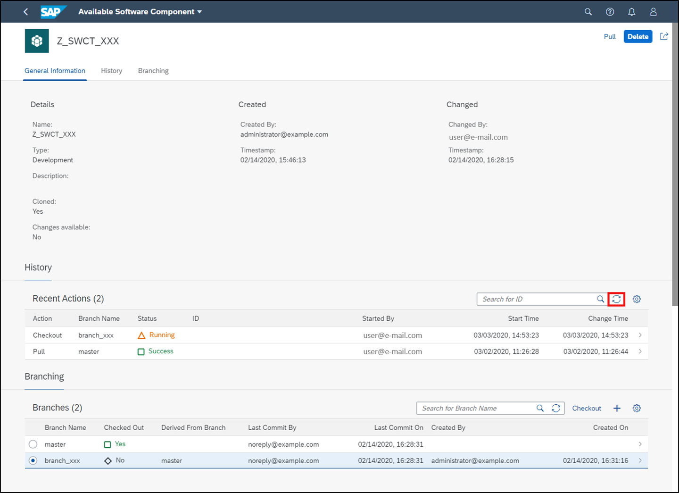
Task: Click magnifier in Search for Branch Name
Action: (x=540, y=408)
